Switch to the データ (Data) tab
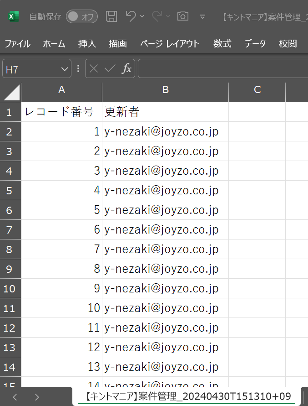The image size is (308, 406). point(255,44)
